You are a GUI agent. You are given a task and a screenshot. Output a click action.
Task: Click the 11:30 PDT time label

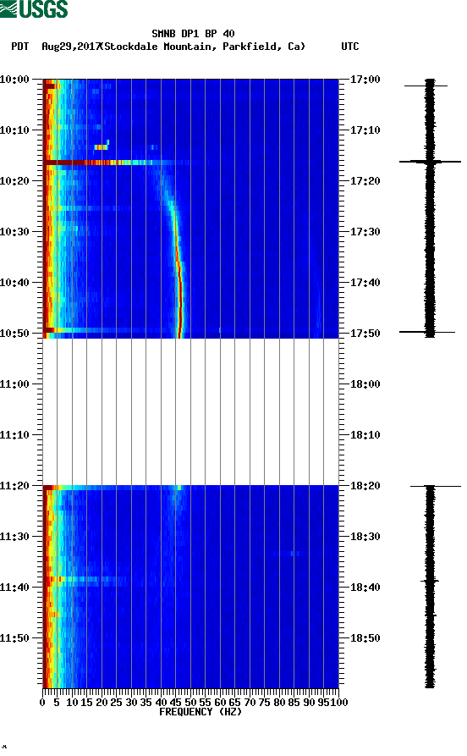[14, 537]
